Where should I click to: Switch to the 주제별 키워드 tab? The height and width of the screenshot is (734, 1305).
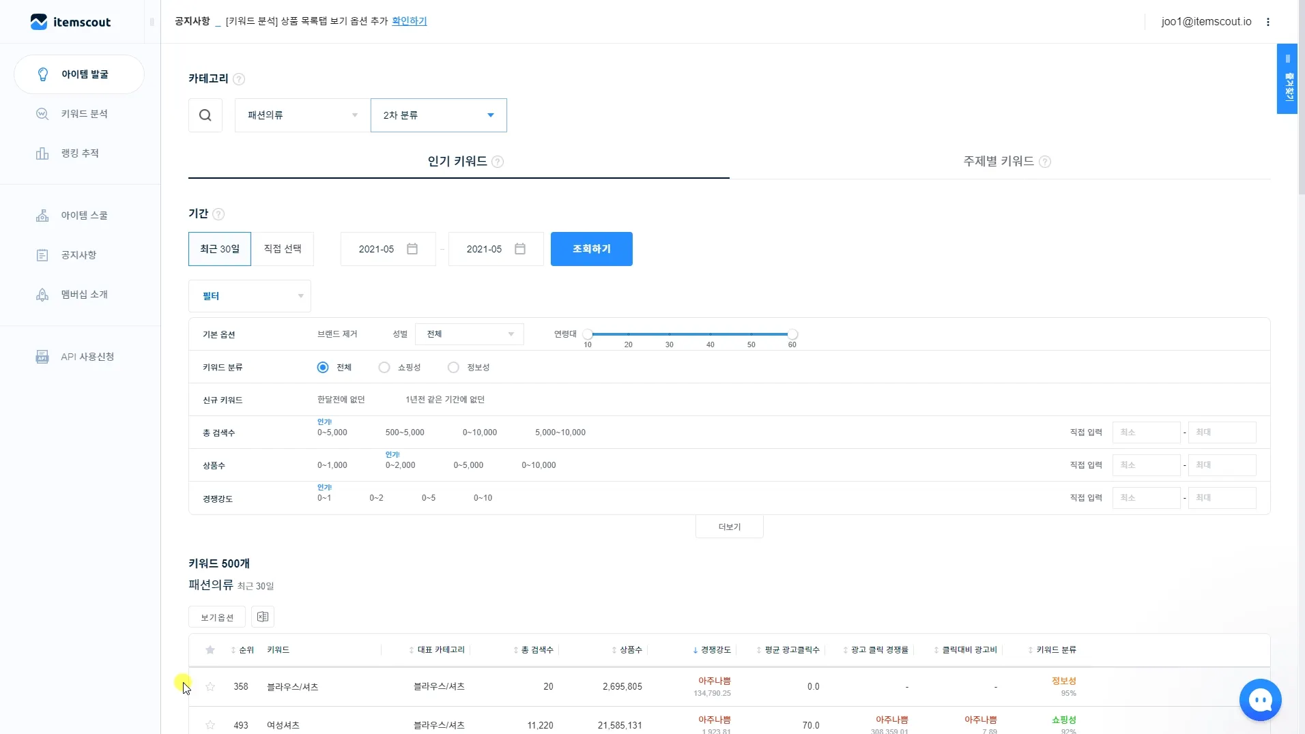[x=999, y=162]
